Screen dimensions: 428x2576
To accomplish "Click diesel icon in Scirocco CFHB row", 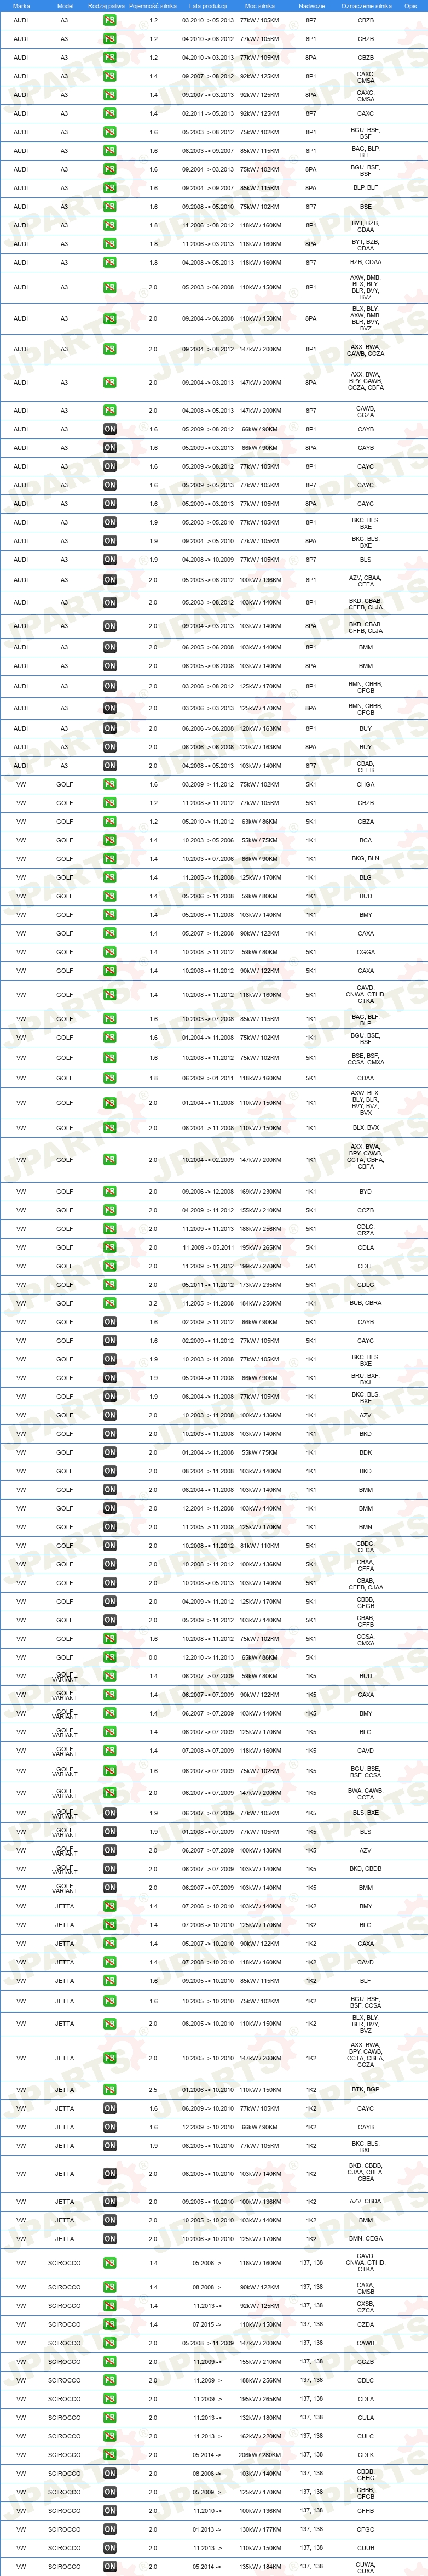I will coord(110,2511).
